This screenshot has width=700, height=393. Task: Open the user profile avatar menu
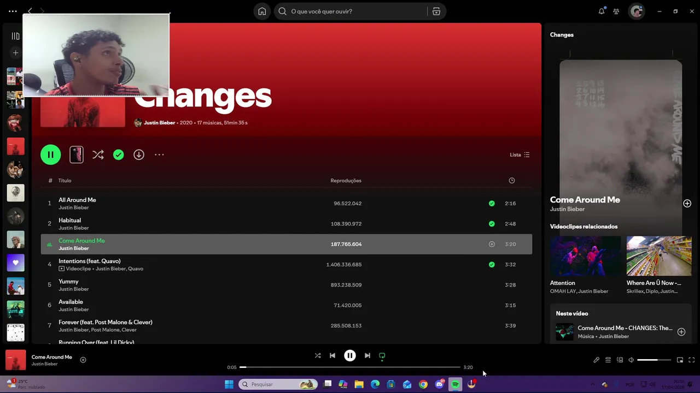pos(636,11)
